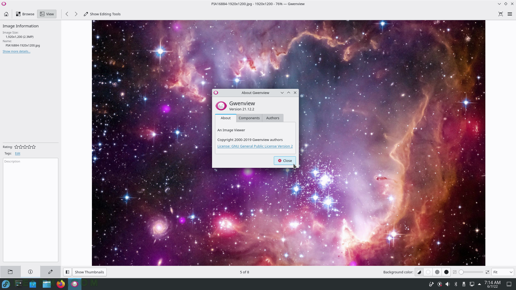Close the About Gwenview dialog button
The width and height of the screenshot is (516, 290).
click(x=285, y=161)
